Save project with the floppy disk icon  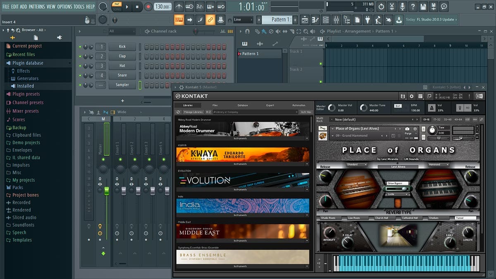(423, 7)
